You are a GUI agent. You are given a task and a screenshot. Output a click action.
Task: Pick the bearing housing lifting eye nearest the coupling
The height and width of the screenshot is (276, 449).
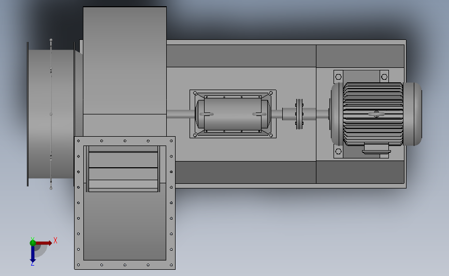click(259, 114)
